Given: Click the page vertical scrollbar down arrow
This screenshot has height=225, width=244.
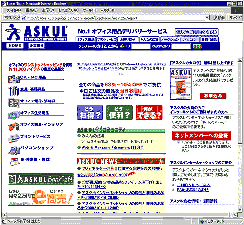Looking at the screenshot, I should click(x=239, y=210).
